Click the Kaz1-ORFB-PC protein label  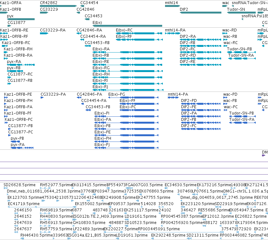coord(19,120)
